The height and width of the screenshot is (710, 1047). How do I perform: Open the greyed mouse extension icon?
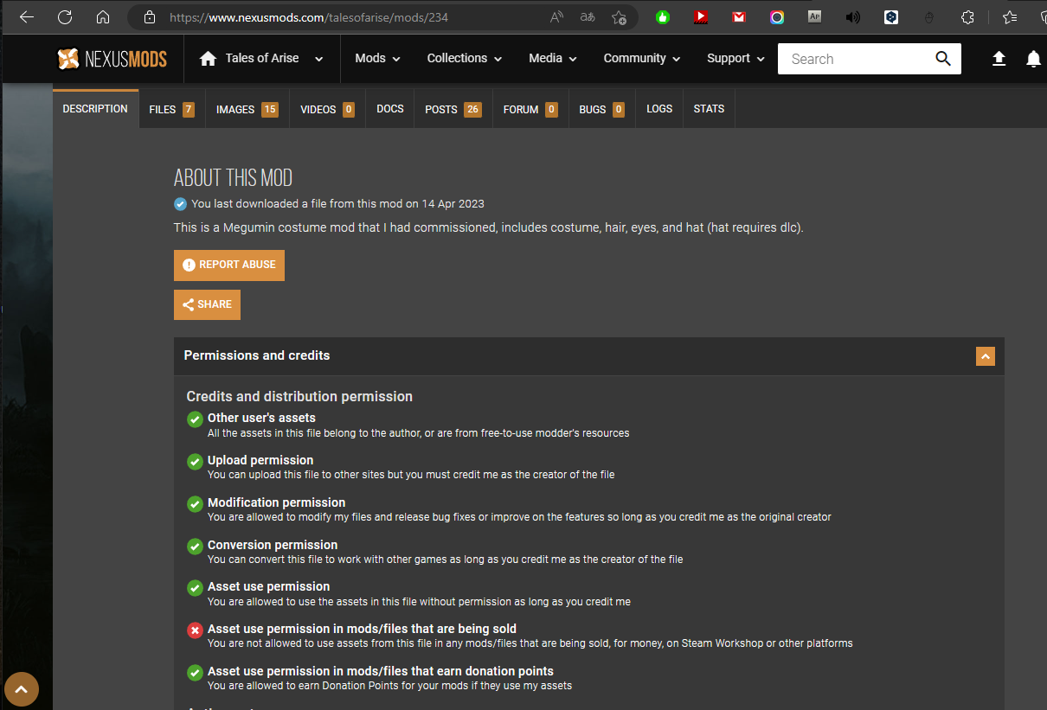pos(929,16)
